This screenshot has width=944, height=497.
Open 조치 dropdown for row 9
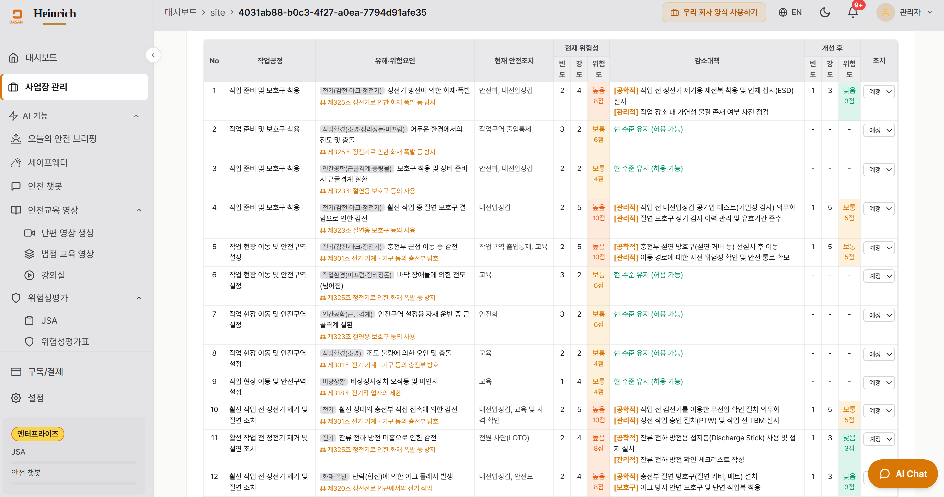pos(879,382)
